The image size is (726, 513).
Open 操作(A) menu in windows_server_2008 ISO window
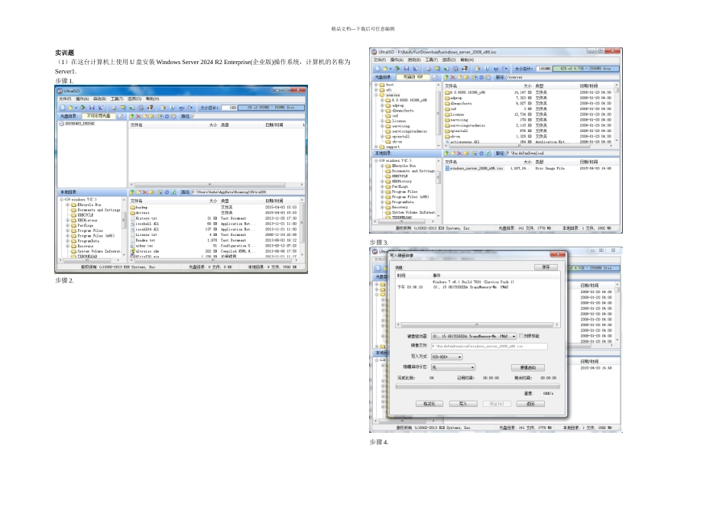click(x=397, y=60)
